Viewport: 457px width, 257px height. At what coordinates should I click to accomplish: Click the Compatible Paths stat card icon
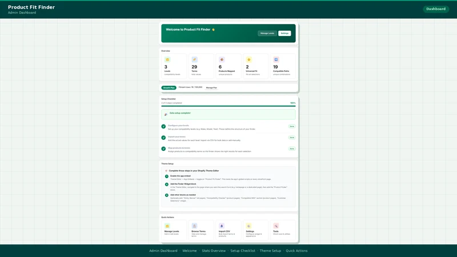(276, 60)
